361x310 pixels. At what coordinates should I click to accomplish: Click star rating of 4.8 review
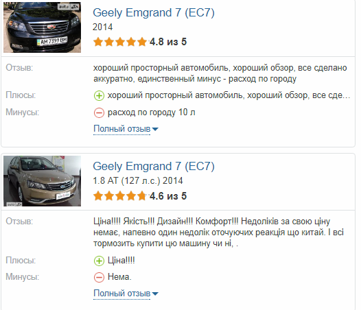click(120, 42)
